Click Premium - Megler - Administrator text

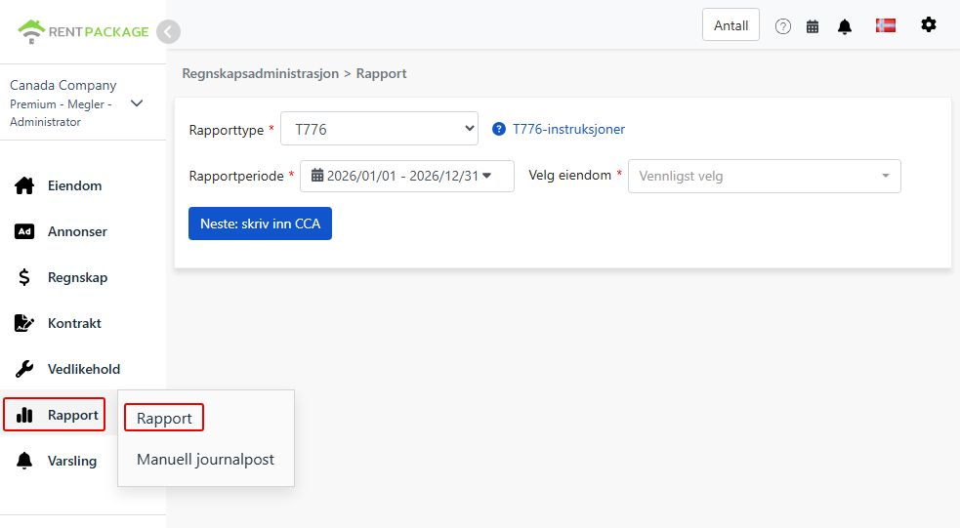click(61, 112)
